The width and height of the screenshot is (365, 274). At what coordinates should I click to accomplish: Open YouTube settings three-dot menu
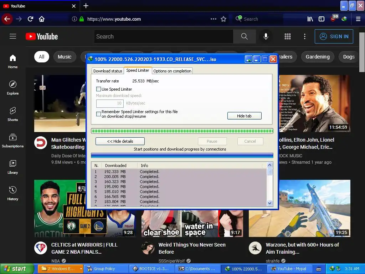point(304,36)
